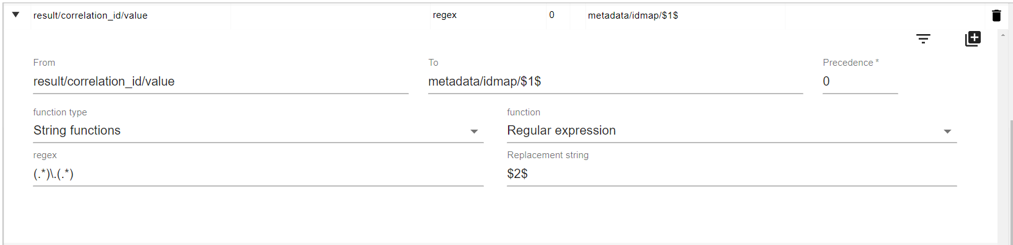1013x245 pixels.
Task: Open the String functions type dropdown
Action: click(258, 131)
